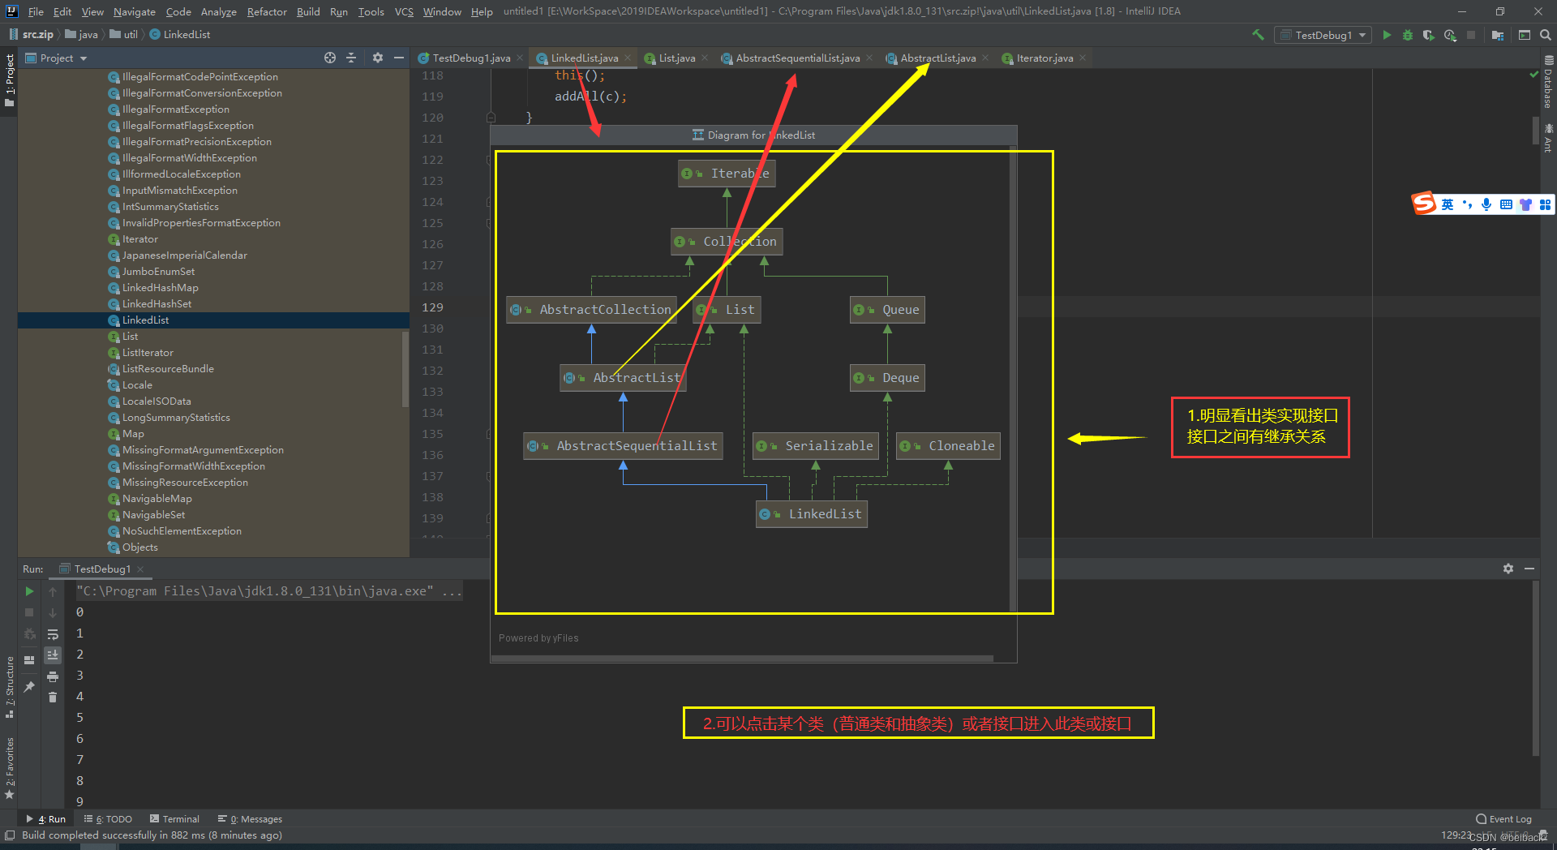1557x850 pixels.
Task: Toggle scroll to end in the Run console
Action: (53, 655)
